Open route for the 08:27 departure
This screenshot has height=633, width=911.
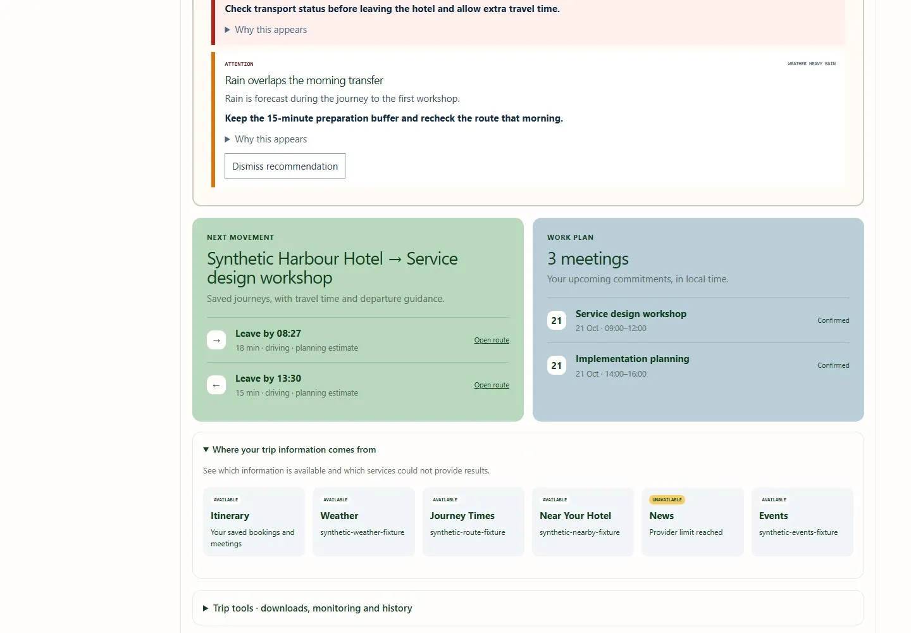[x=492, y=340]
